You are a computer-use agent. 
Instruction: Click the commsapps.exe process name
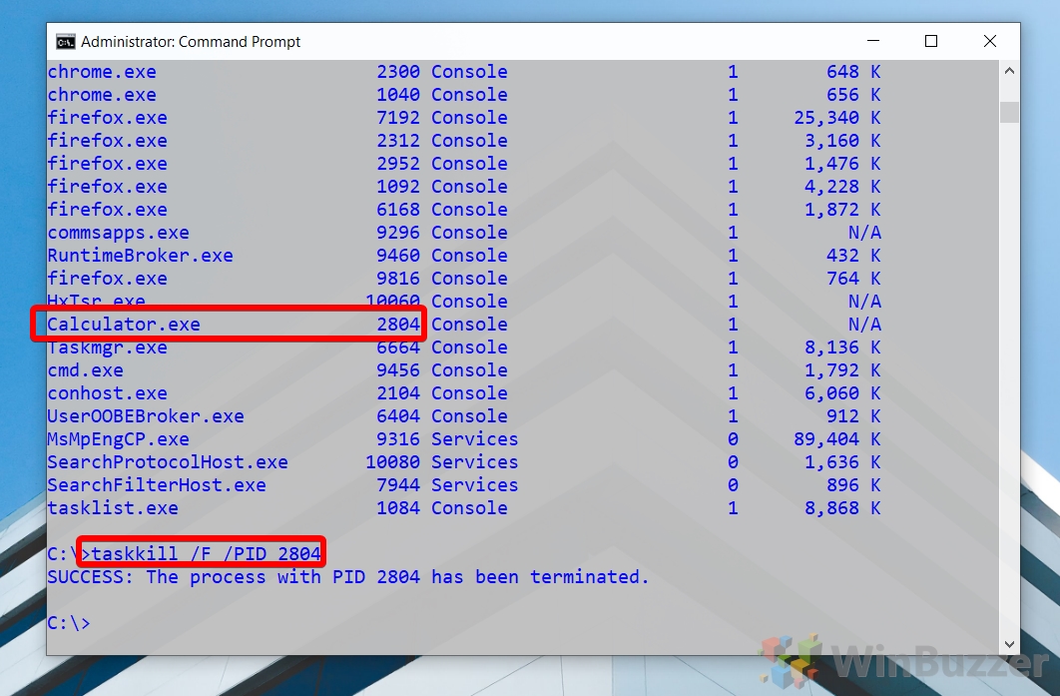click(x=119, y=233)
